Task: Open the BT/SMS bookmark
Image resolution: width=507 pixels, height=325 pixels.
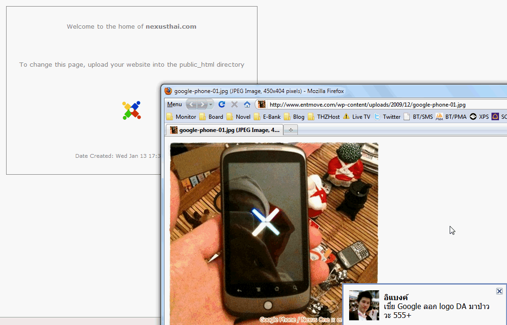Action: (x=418, y=116)
